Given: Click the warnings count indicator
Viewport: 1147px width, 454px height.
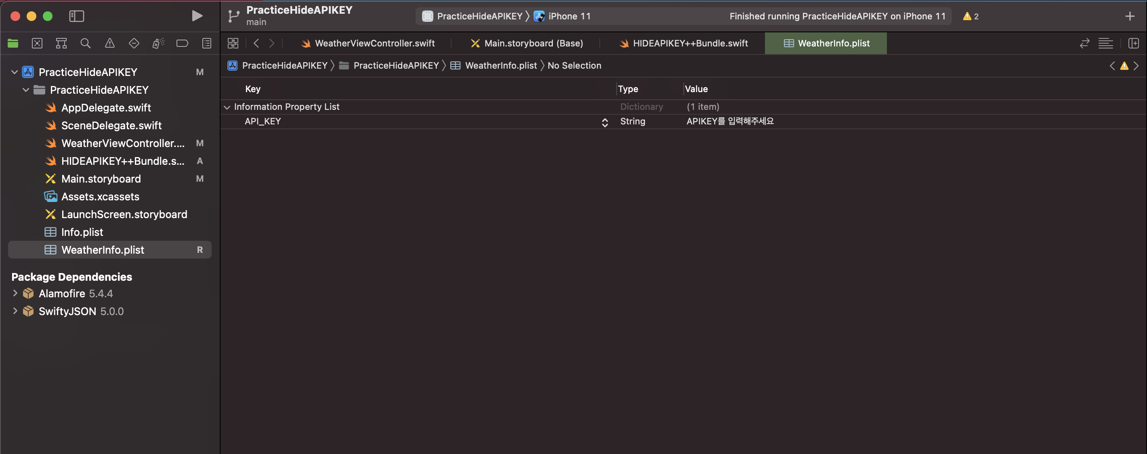Looking at the screenshot, I should [x=970, y=17].
